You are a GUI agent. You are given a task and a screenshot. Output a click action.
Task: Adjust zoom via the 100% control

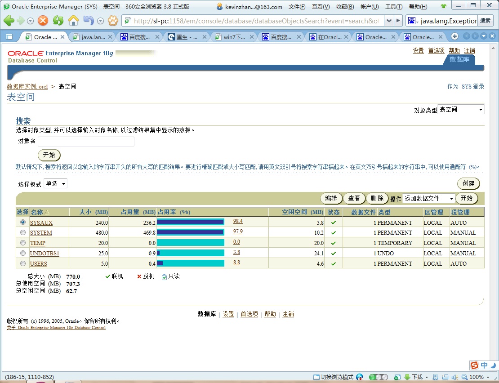coord(477,377)
